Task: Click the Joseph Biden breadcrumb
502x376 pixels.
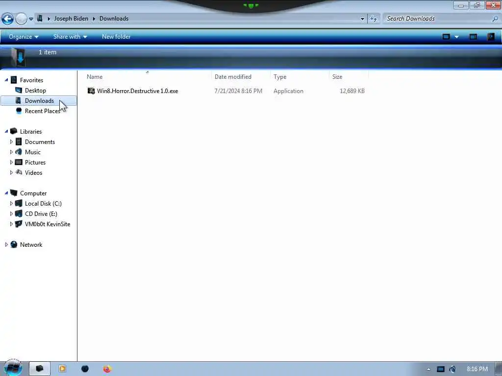Action: tap(71, 19)
